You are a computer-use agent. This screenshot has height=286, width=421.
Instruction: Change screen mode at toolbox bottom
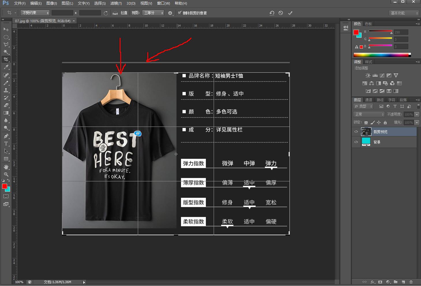point(6,204)
